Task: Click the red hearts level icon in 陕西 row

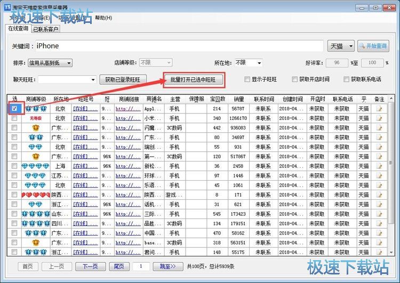Action: pos(36,195)
